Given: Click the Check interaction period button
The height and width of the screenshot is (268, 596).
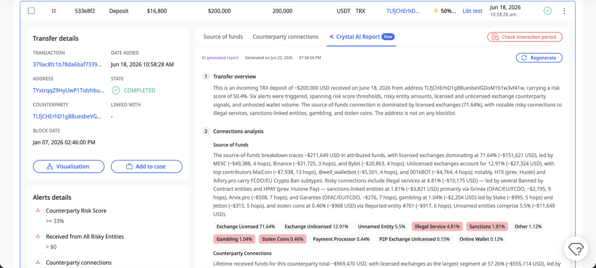Looking at the screenshot, I should [524, 37].
